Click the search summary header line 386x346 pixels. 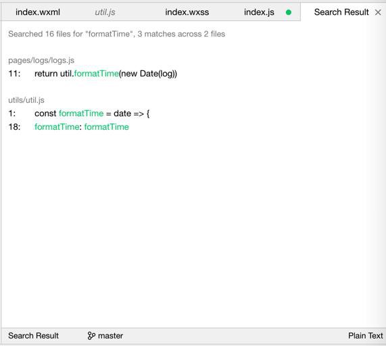(117, 34)
